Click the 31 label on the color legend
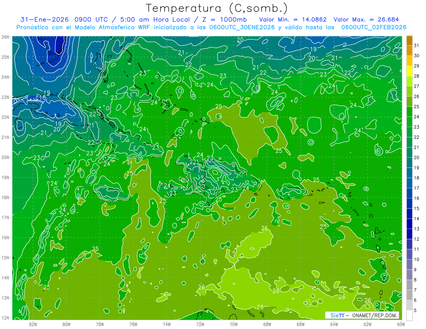The image size is (426, 329). point(417,45)
